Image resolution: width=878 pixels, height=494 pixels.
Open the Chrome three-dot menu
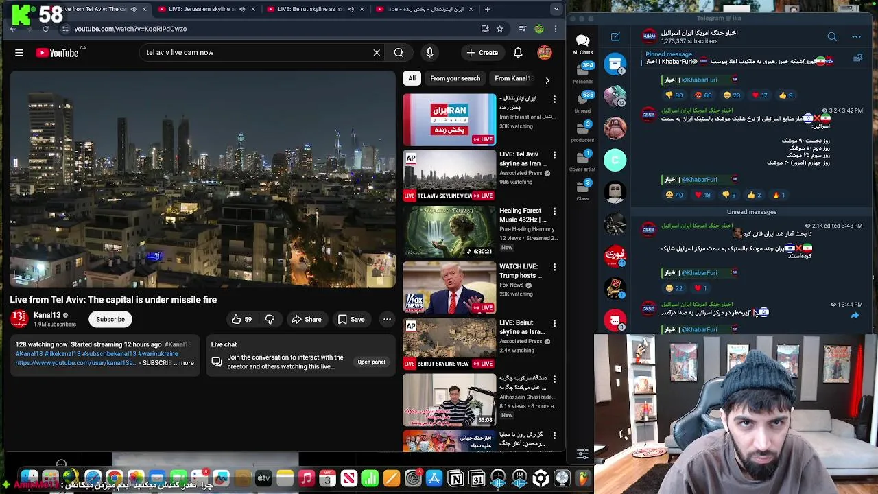tap(555, 29)
